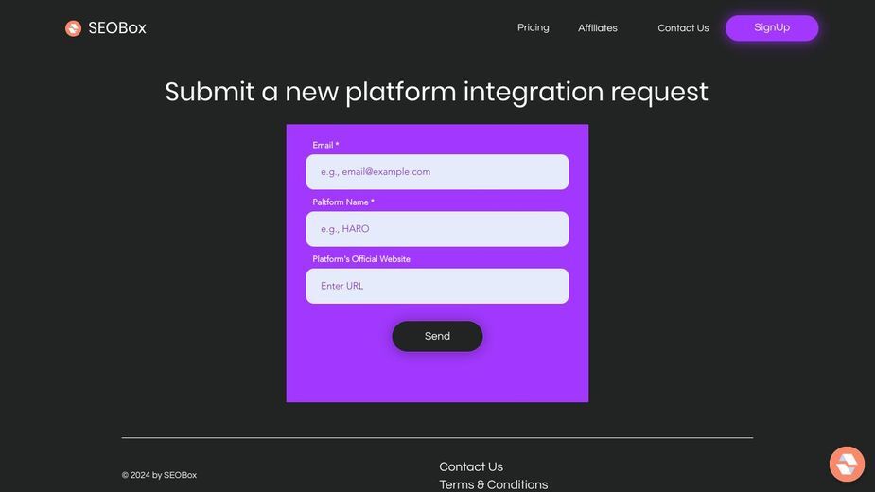The image size is (875, 492).
Task: Submit the form with the Send button
Action: [437, 336]
